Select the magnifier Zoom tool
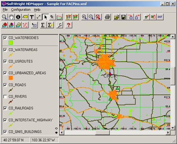Screen dimensions: 177x144 point(5,17)
